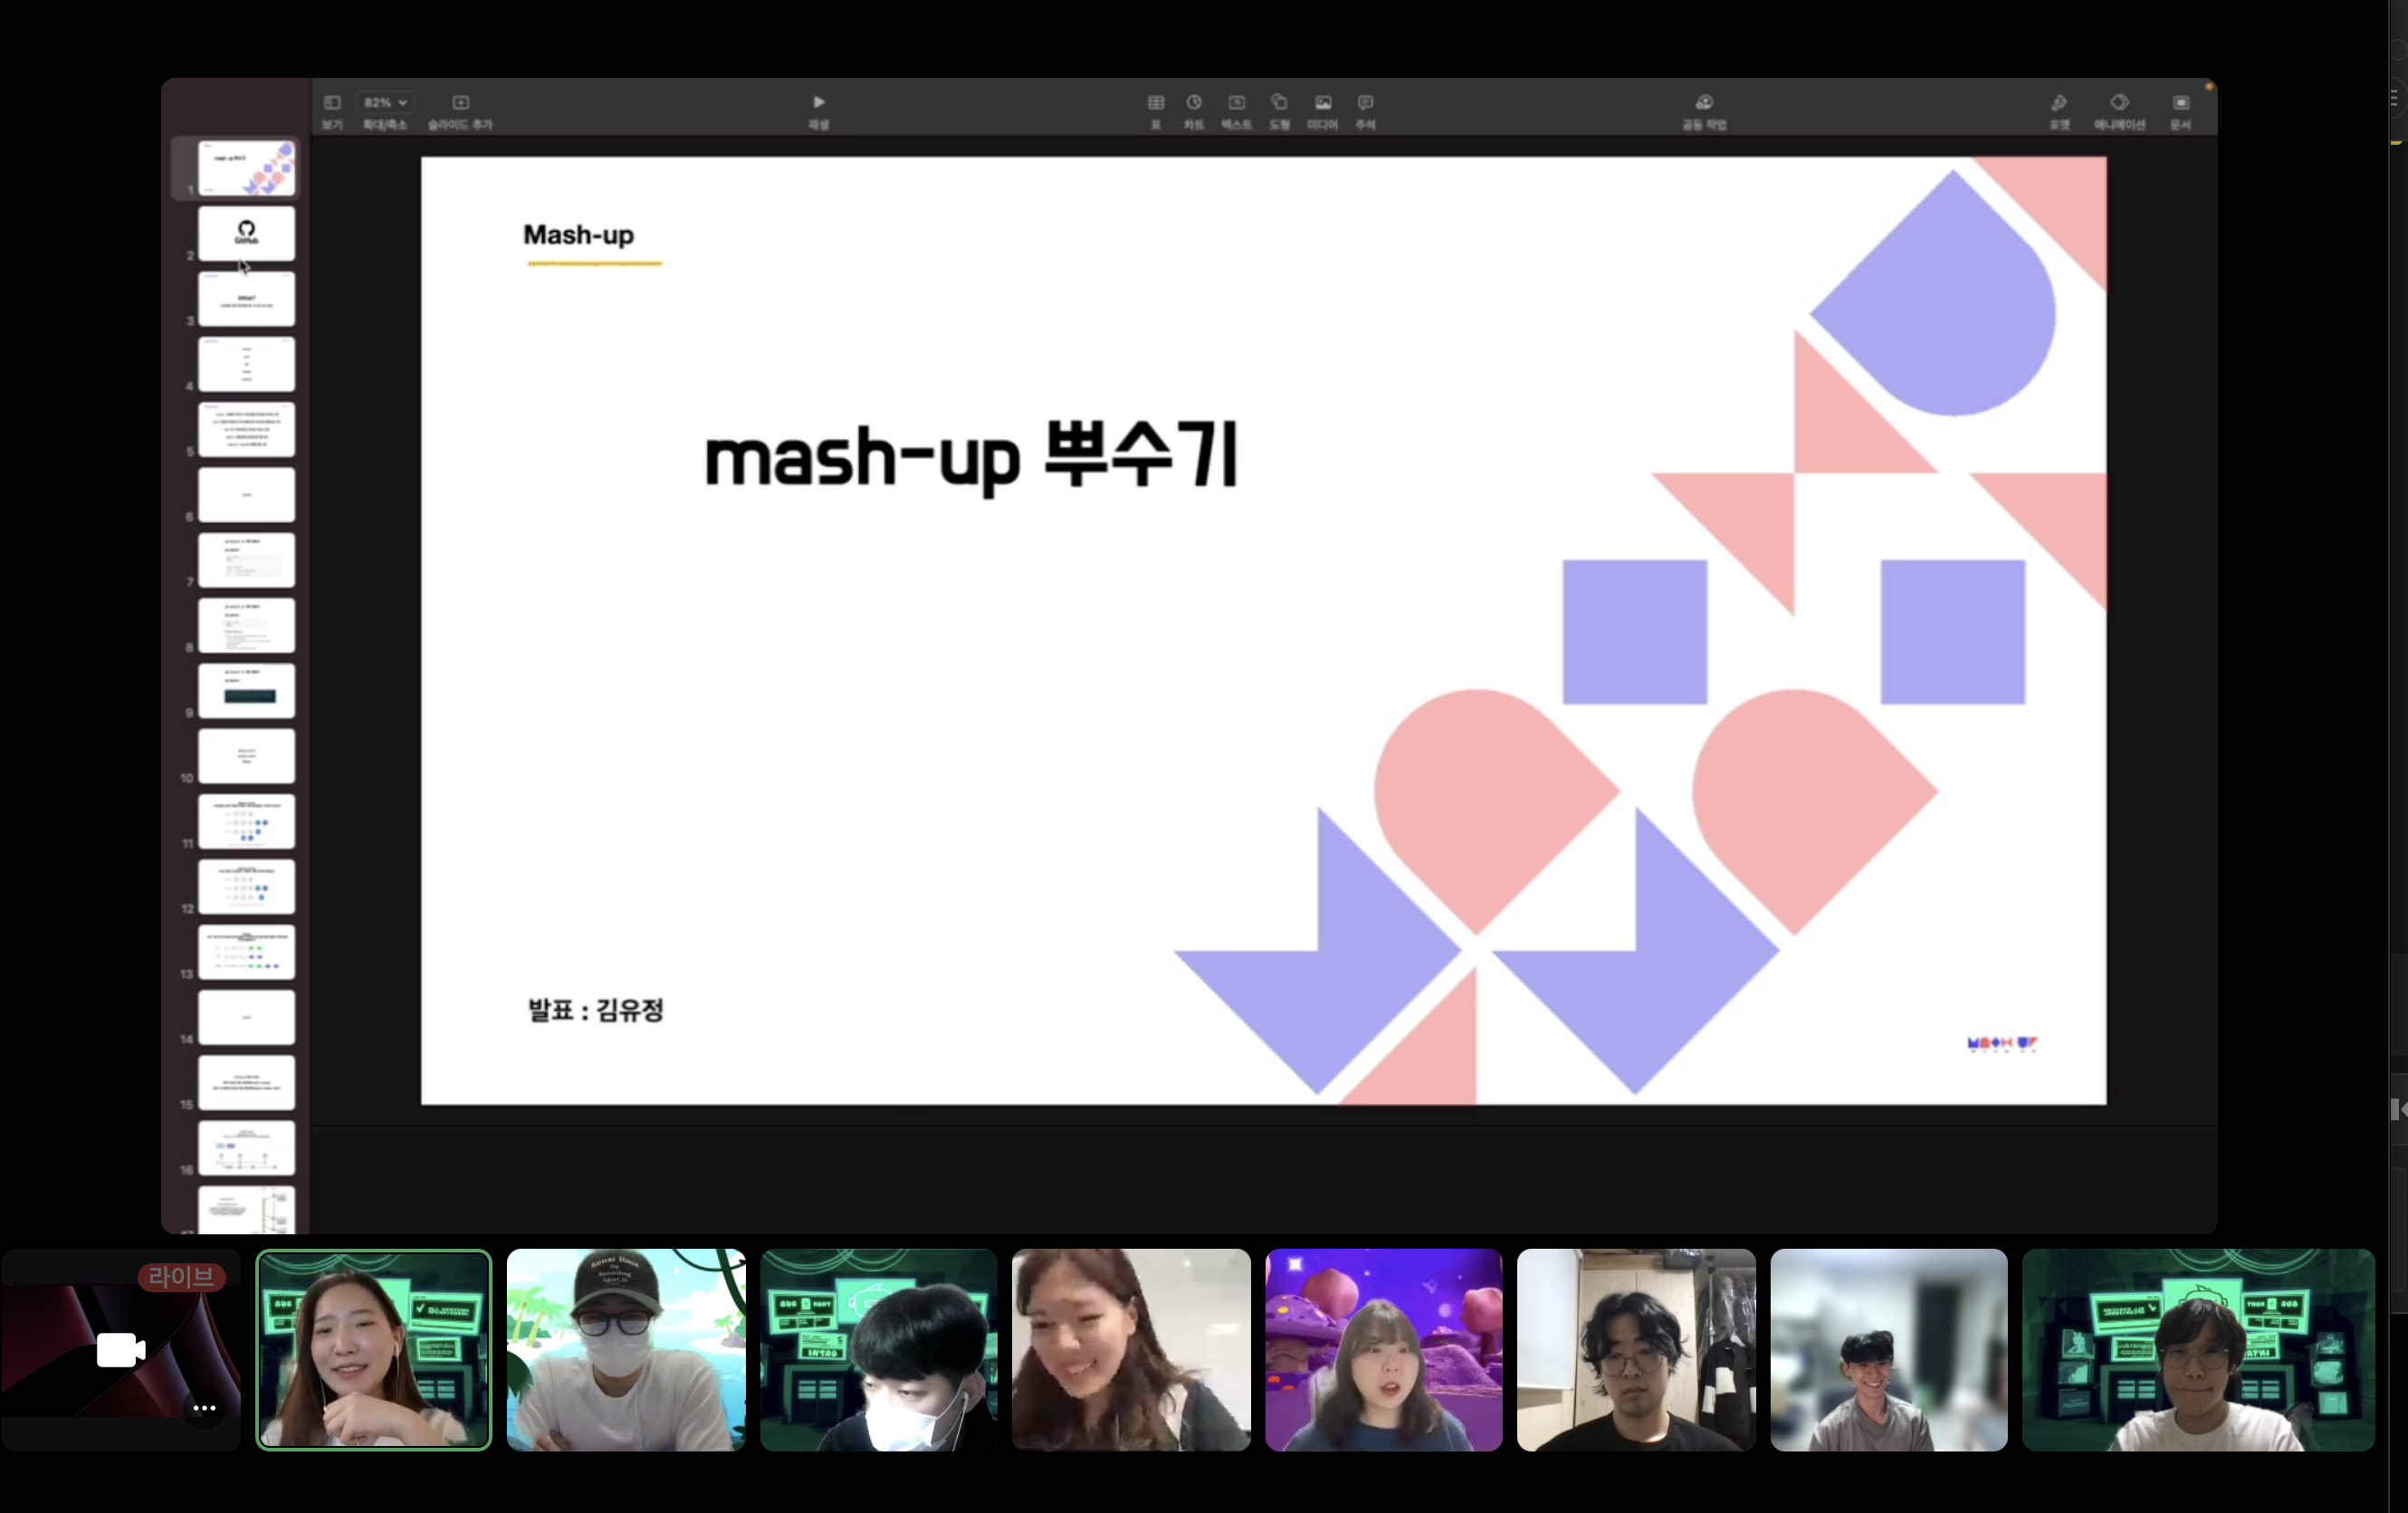The width and height of the screenshot is (2408, 1513).
Task: Select the highlighted active speaker video tile
Action: click(x=374, y=1349)
